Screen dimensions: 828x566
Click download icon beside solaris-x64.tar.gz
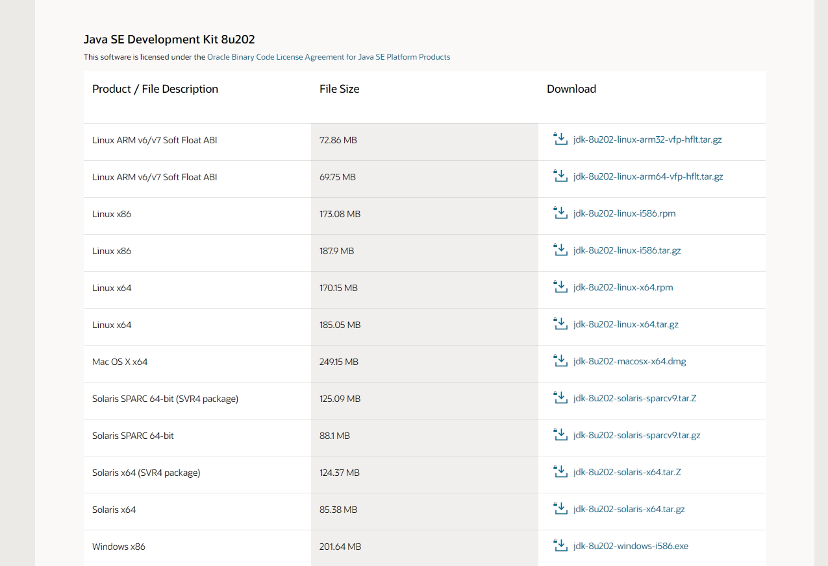(x=560, y=509)
